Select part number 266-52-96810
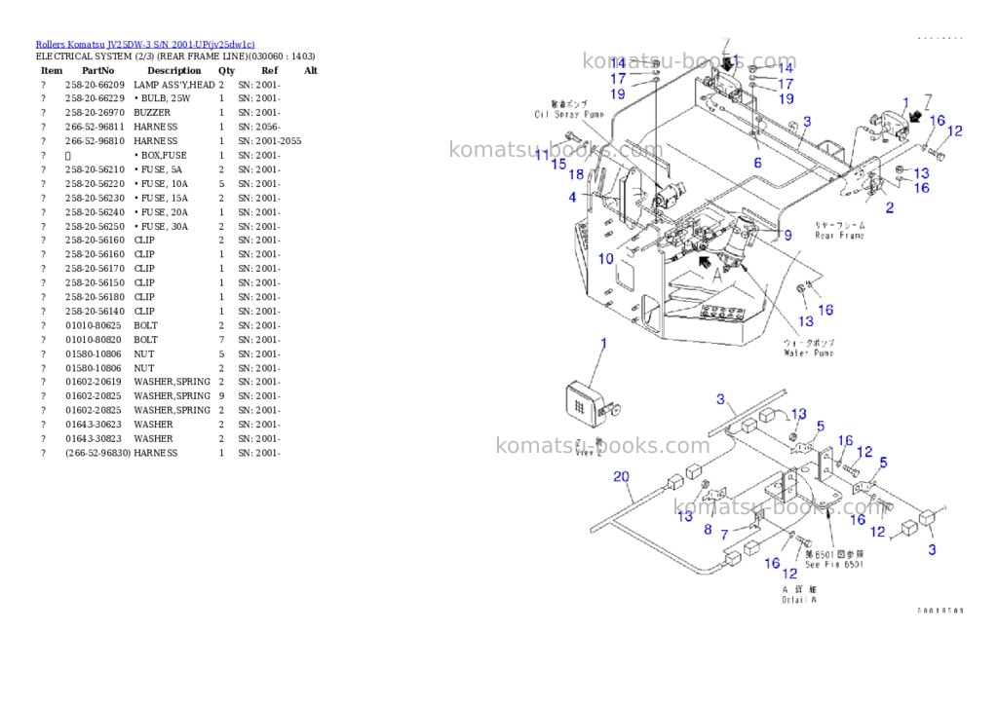This screenshot has height=706, width=998. pos(95,141)
